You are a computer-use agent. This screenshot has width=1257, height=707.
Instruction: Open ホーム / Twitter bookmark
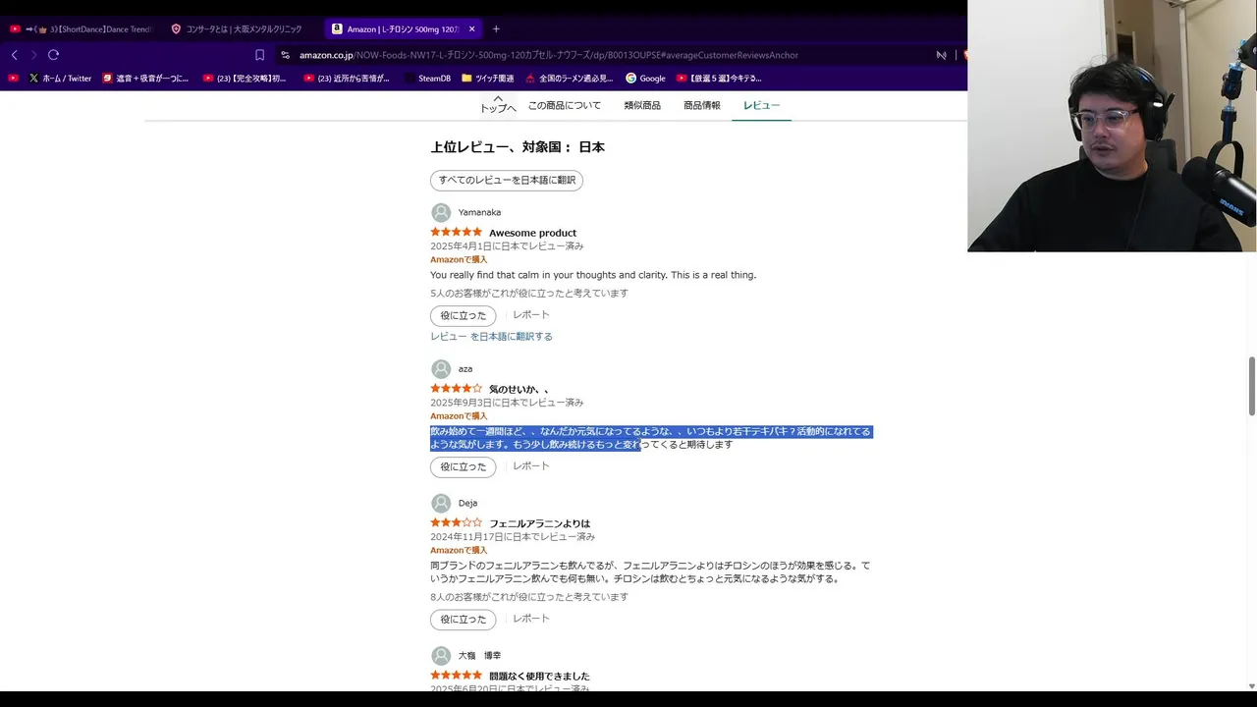click(60, 79)
